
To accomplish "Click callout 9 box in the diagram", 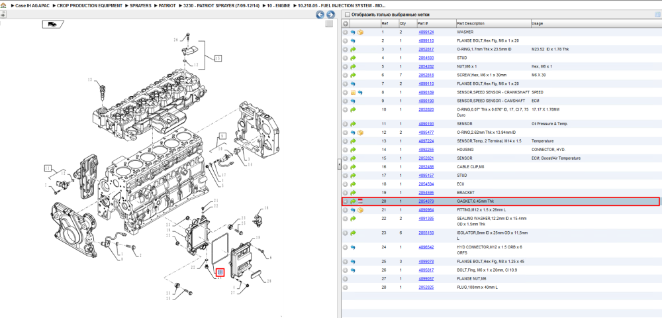I will (x=222, y=136).
